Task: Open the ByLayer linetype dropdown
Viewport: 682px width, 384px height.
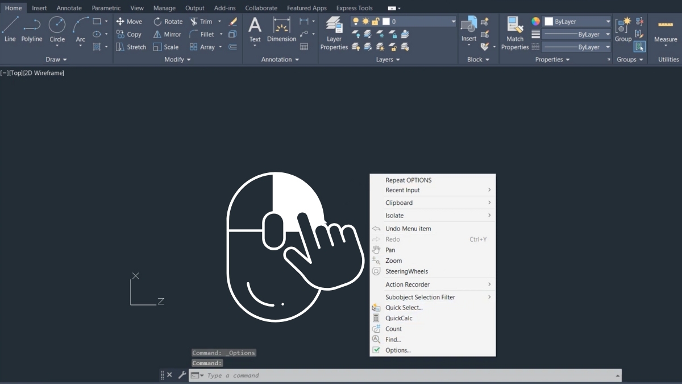Action: [608, 47]
